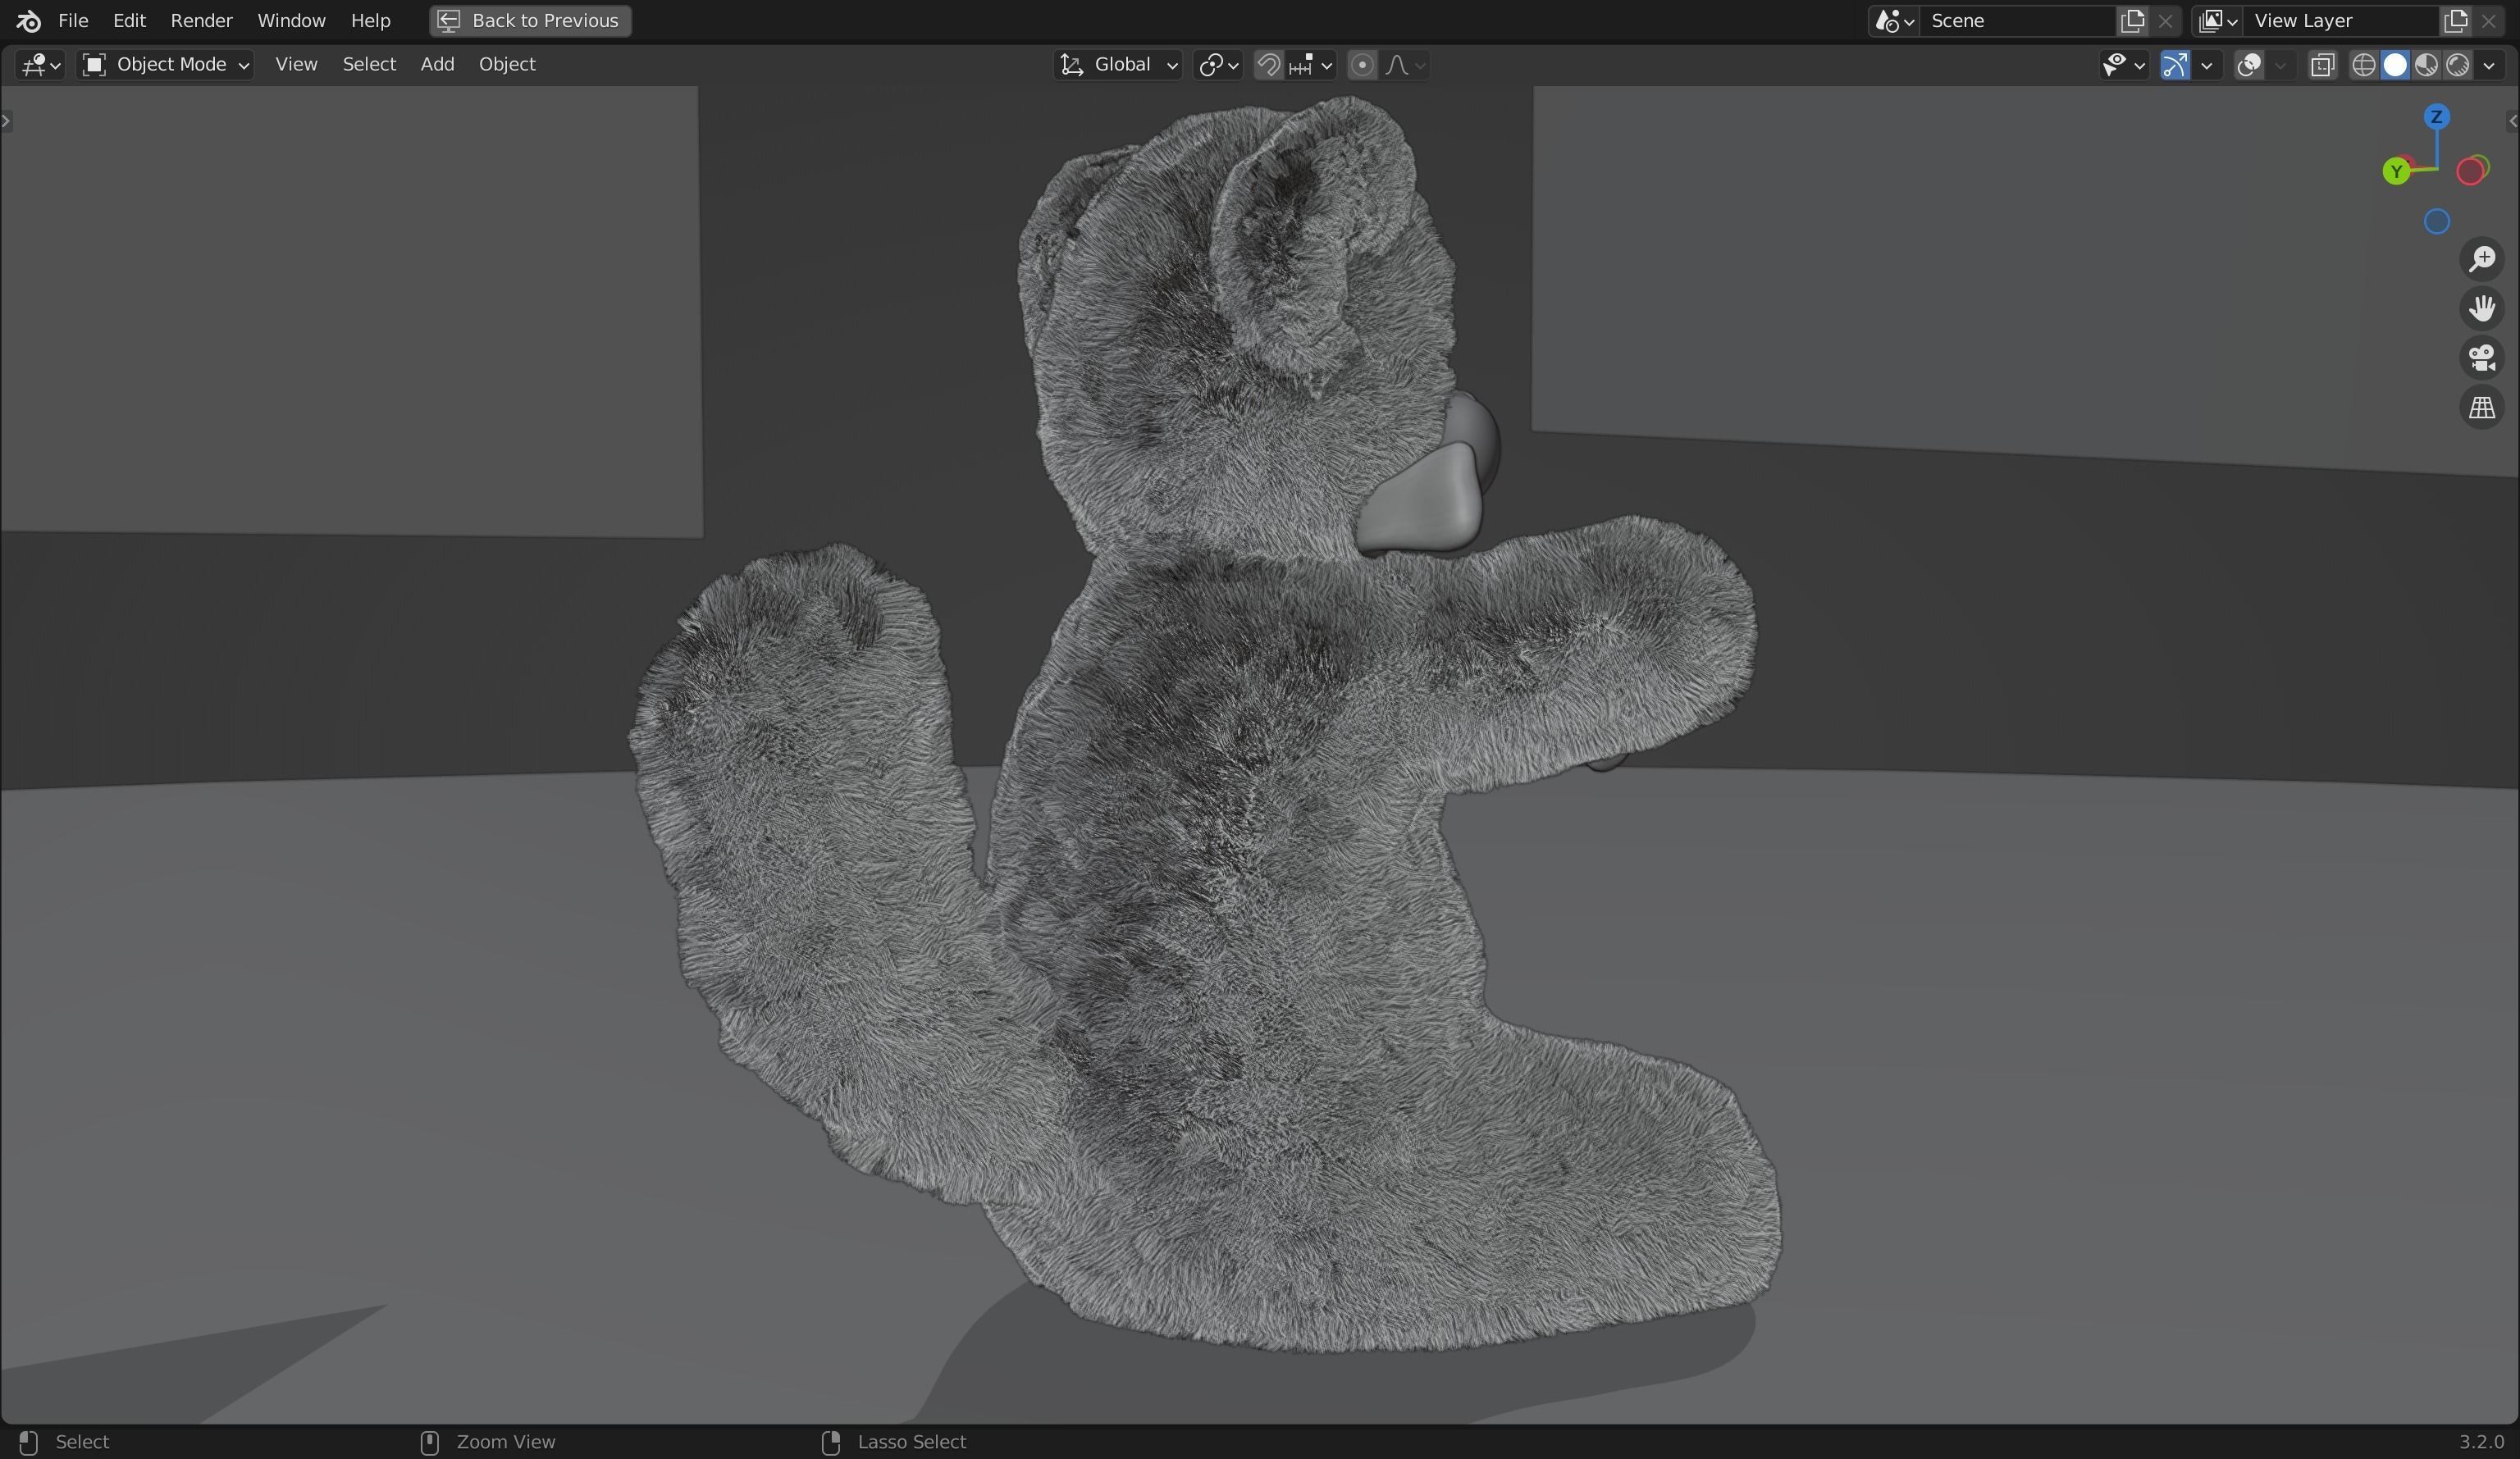The height and width of the screenshot is (1459, 2520).
Task: Select wireframe viewport shading mode
Action: 2363,65
